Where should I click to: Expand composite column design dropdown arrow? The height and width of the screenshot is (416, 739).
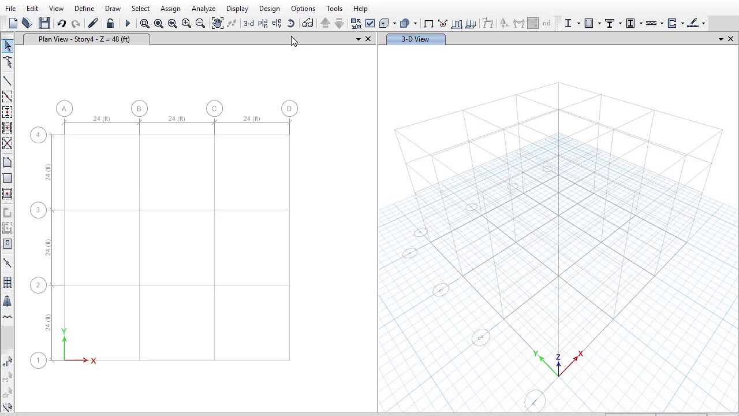coord(641,24)
